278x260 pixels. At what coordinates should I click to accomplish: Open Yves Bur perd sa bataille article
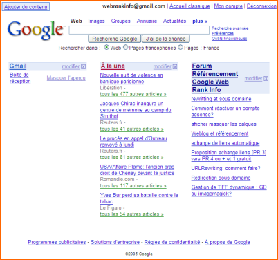(139, 198)
